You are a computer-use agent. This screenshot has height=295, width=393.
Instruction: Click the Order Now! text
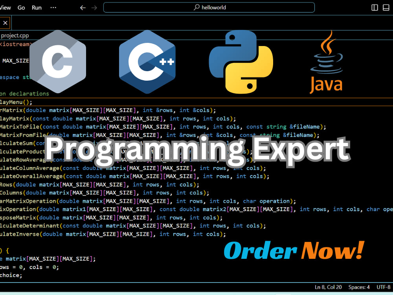pos(294,250)
